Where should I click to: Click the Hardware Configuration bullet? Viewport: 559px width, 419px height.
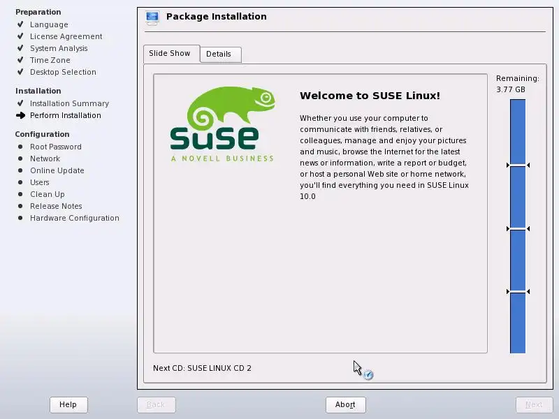(x=20, y=218)
